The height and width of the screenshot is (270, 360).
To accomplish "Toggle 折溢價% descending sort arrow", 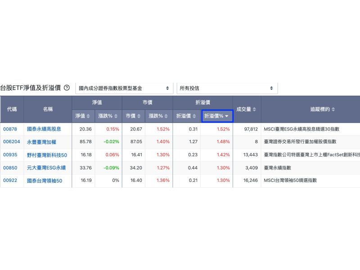I will (227, 116).
